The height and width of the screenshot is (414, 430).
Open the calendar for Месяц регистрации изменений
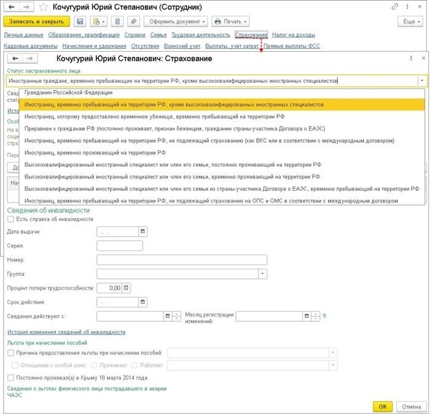(x=307, y=316)
